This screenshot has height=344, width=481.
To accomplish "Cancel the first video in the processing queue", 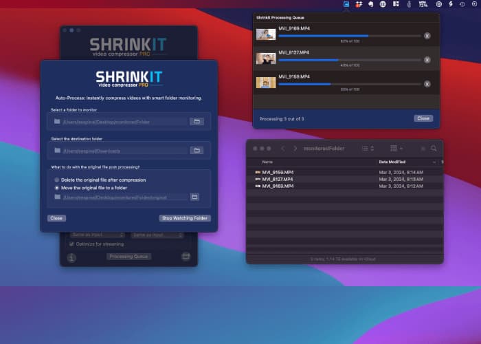I will click(x=427, y=36).
